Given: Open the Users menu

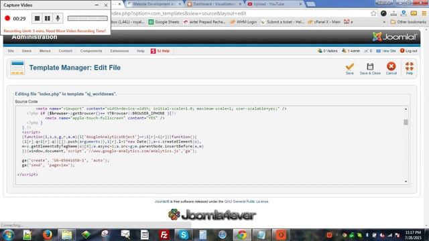Looking at the screenshot, I should point(27,51).
